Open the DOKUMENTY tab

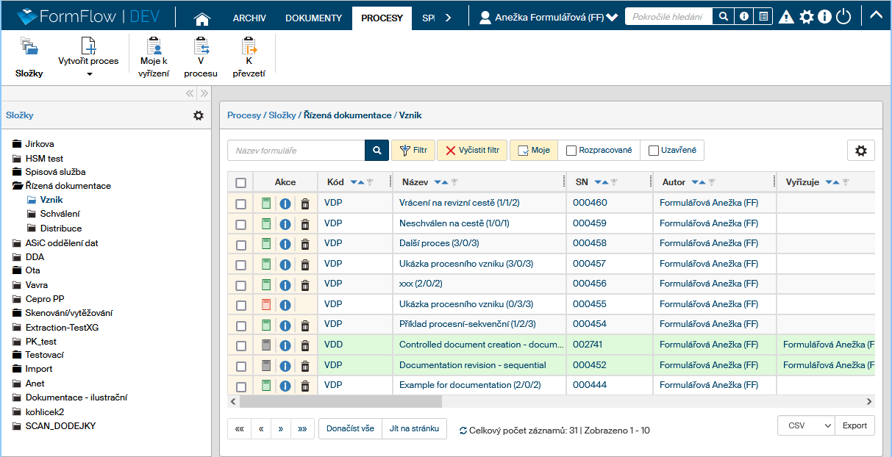coord(313,18)
